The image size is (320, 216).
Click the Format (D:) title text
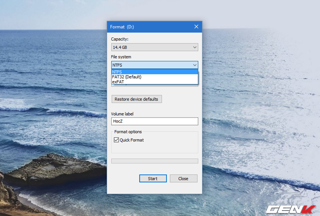tap(122, 27)
